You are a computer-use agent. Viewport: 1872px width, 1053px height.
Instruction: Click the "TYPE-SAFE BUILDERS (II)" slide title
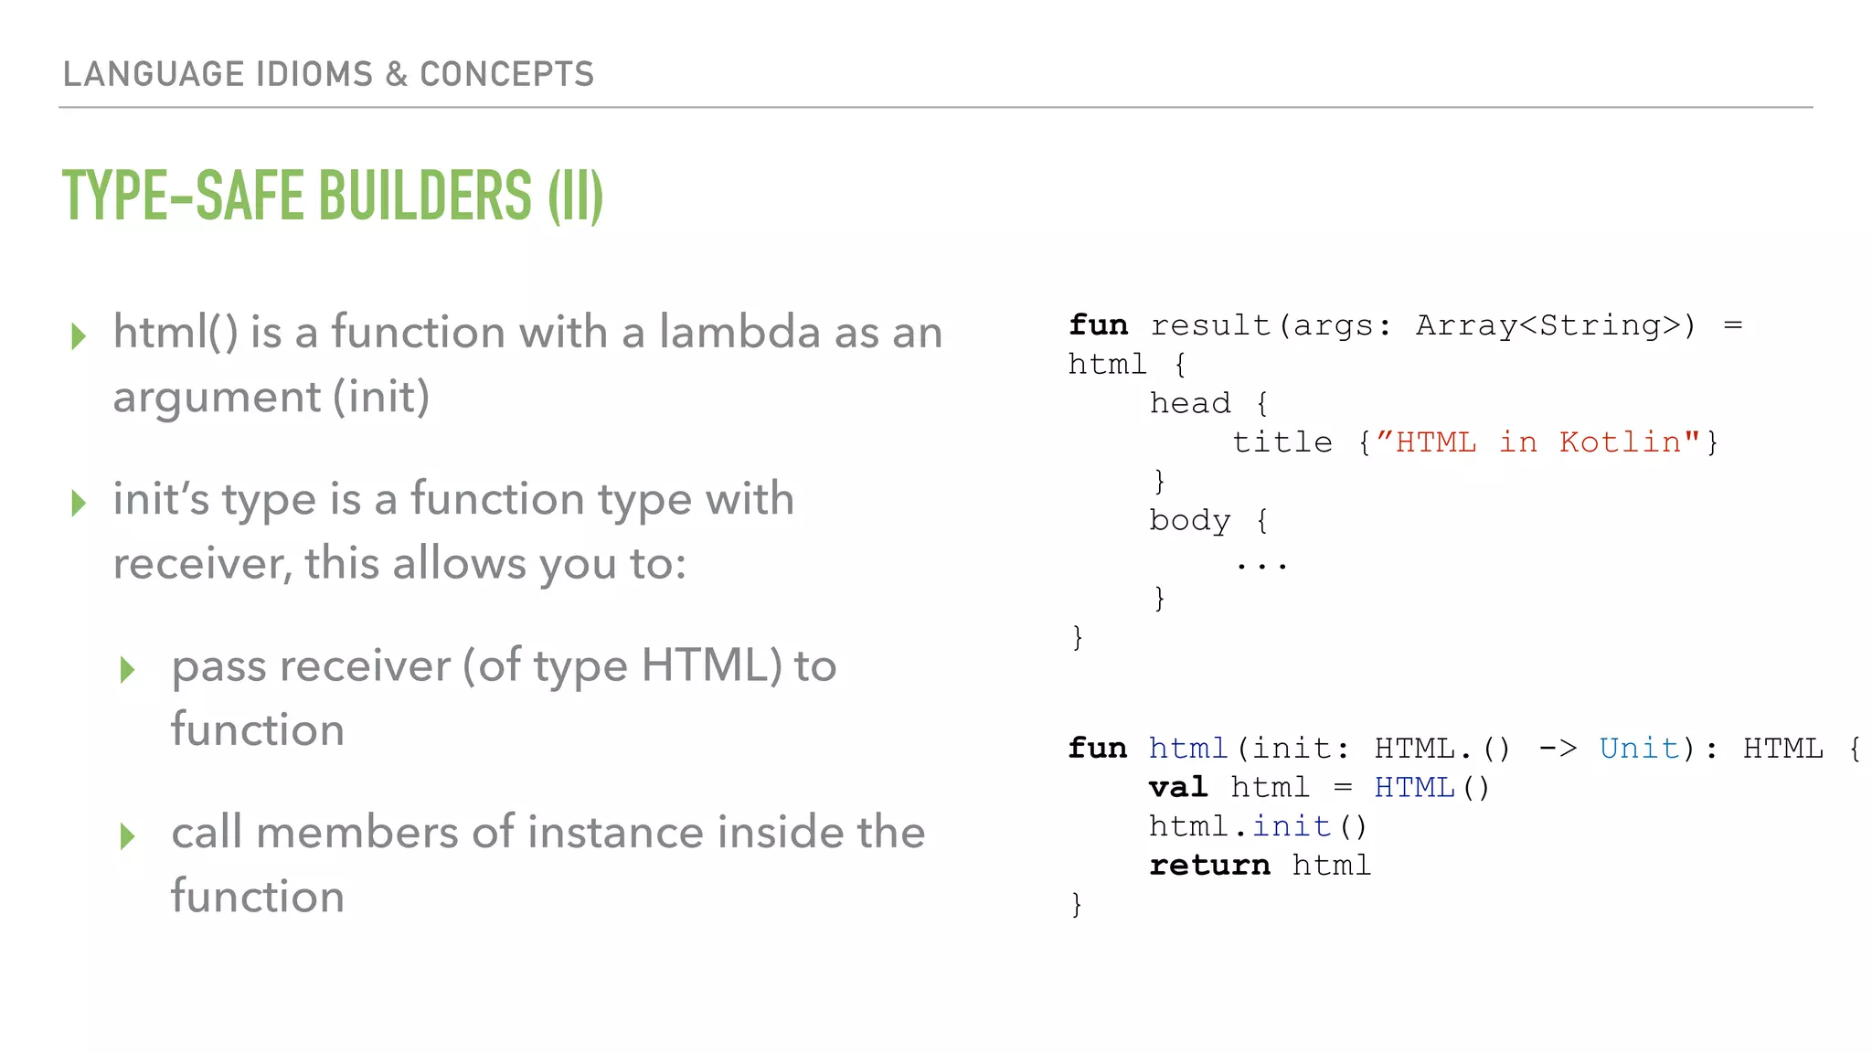(x=333, y=196)
